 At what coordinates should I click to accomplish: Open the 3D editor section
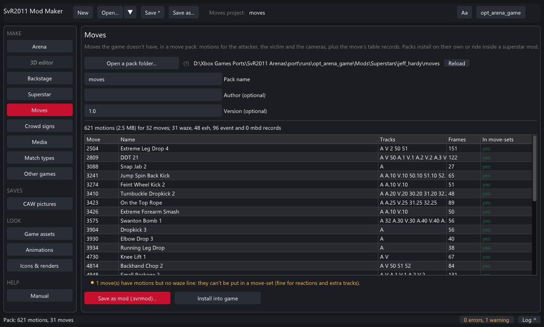point(40,62)
